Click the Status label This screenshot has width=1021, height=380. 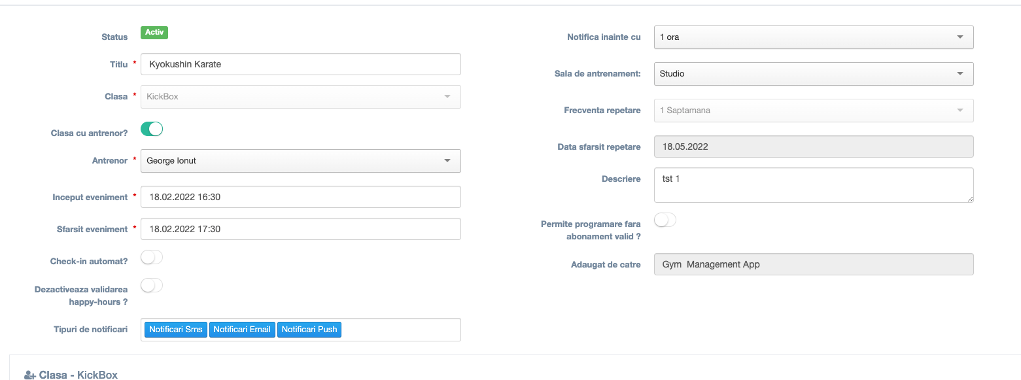(x=114, y=37)
